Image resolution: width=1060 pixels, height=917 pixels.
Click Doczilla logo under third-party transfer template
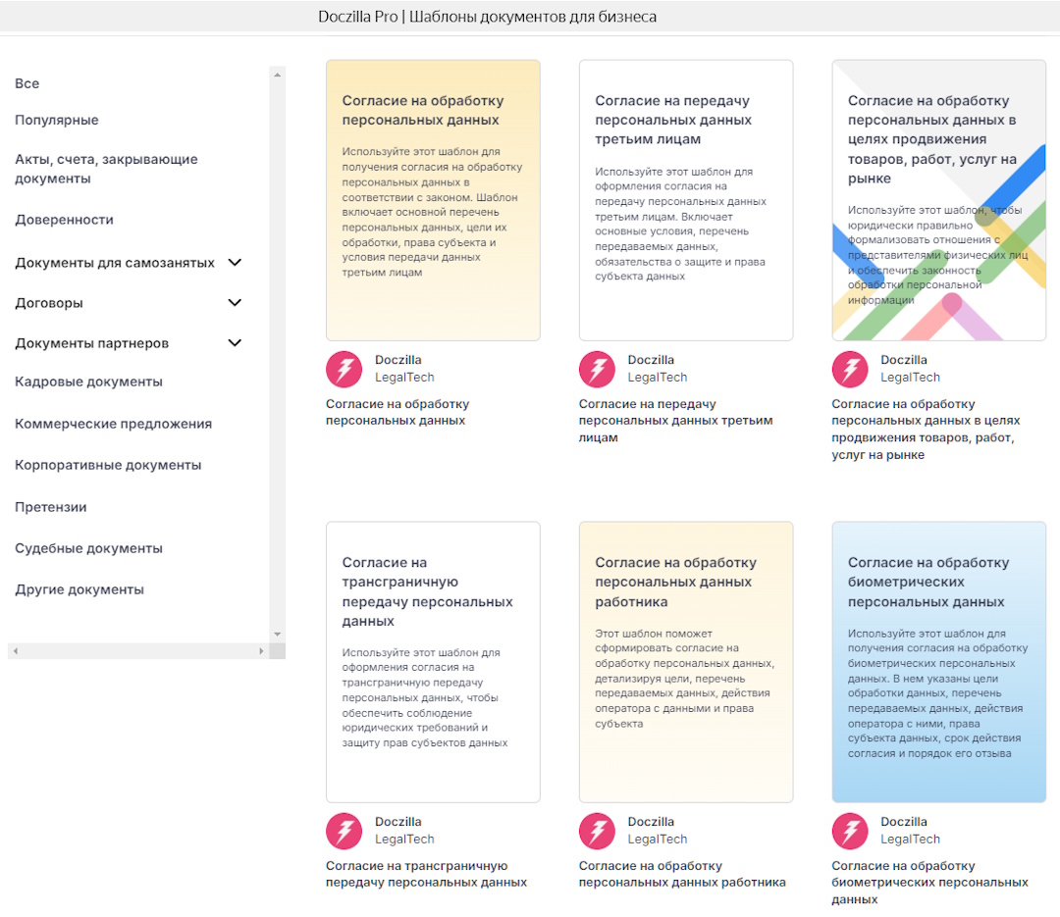(597, 369)
